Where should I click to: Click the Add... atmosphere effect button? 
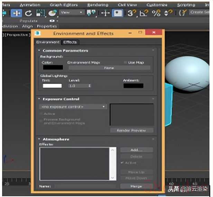coord(136,150)
